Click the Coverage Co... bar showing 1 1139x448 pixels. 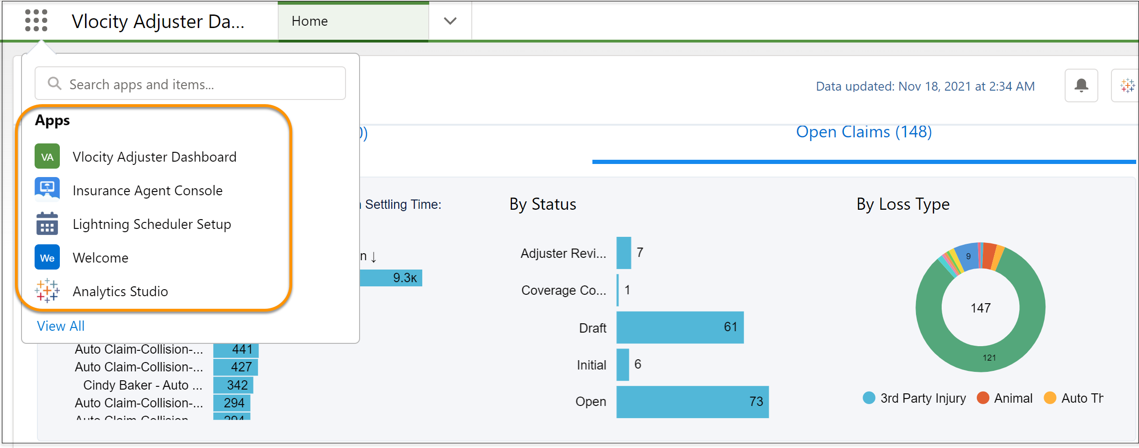(618, 290)
